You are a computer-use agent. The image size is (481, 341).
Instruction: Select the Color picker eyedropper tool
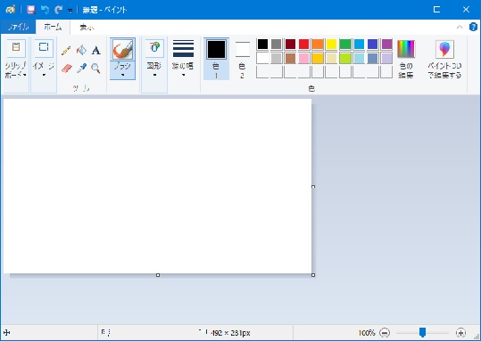81,69
